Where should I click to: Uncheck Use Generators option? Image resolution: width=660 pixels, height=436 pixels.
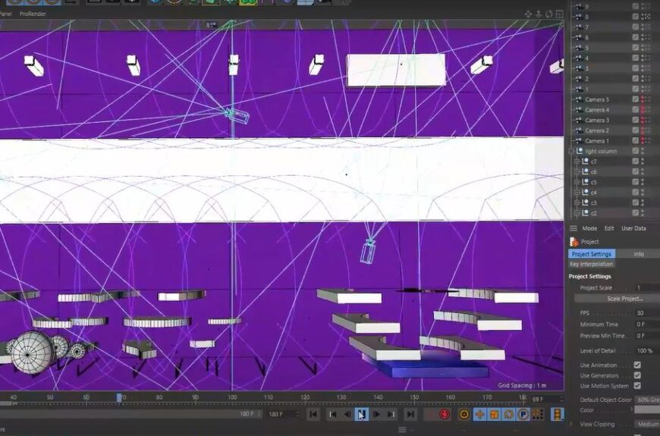coord(637,375)
